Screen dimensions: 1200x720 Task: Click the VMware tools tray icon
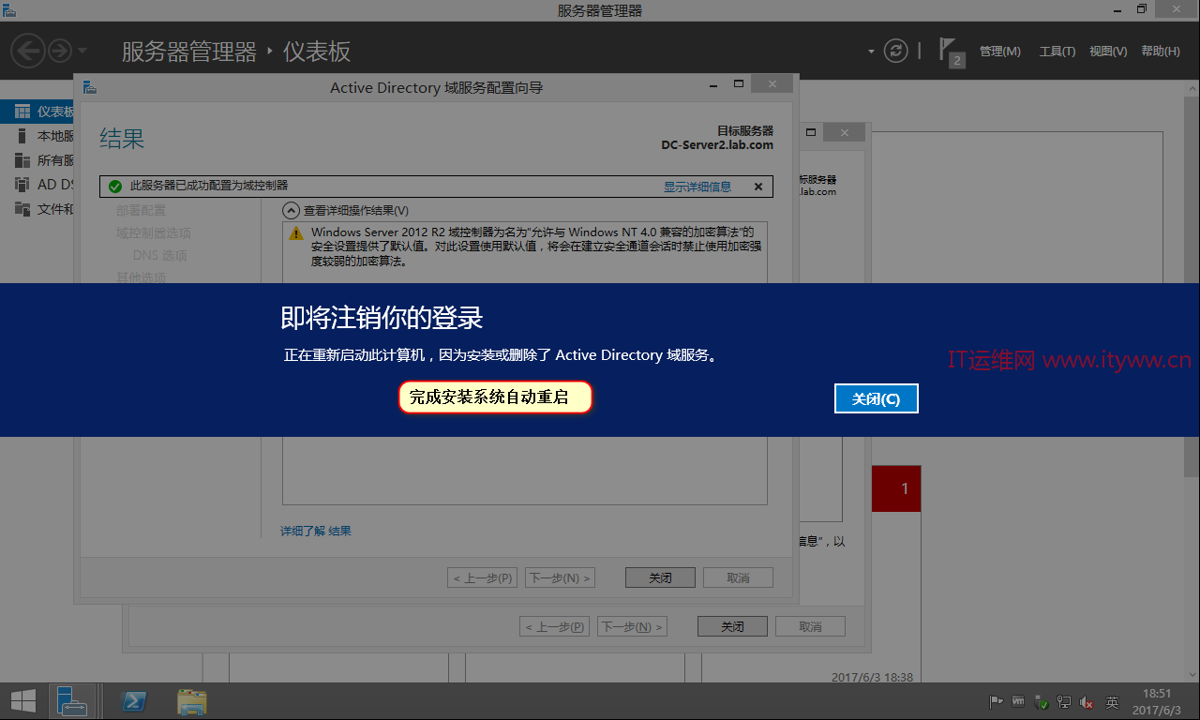(1018, 701)
